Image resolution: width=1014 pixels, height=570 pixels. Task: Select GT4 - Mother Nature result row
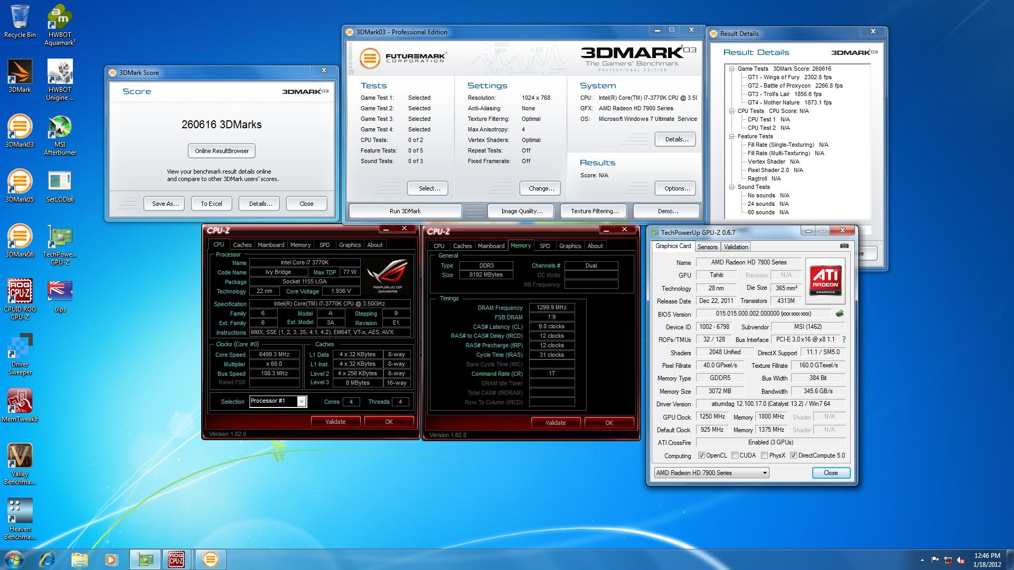pos(790,102)
